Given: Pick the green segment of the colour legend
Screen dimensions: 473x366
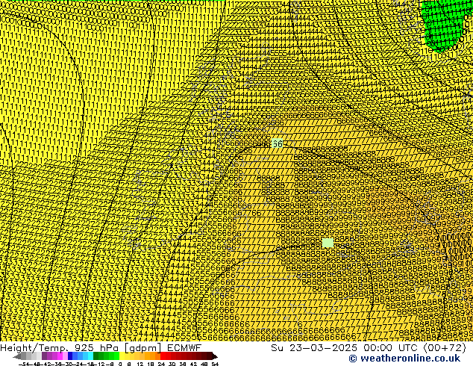Looking at the screenshot, I should click(106, 356).
